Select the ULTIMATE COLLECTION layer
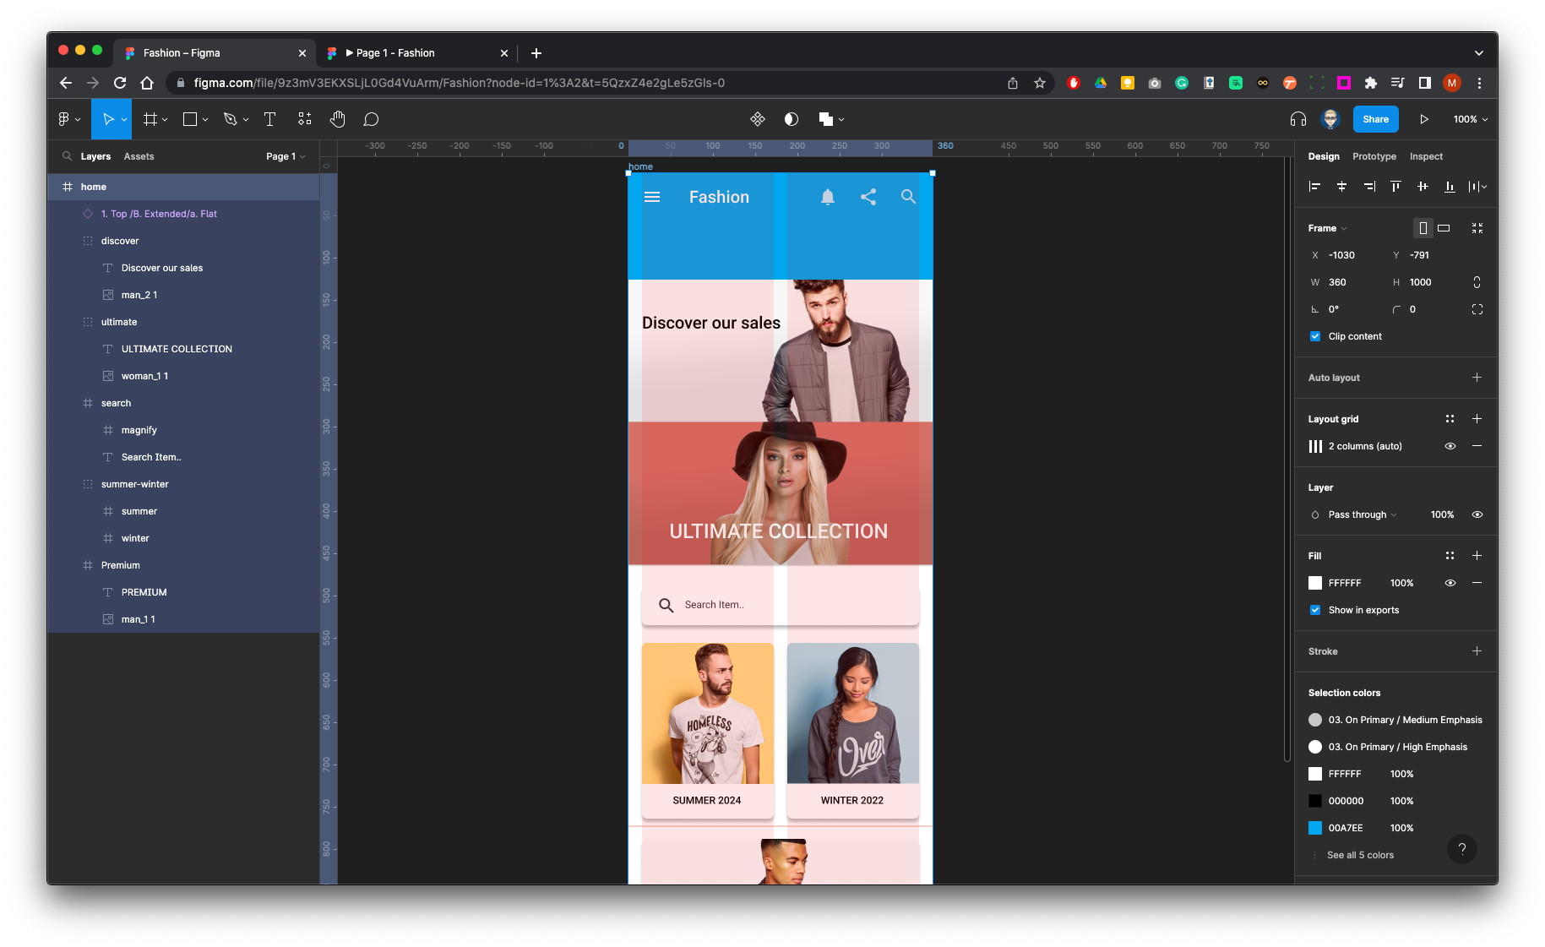 point(177,349)
